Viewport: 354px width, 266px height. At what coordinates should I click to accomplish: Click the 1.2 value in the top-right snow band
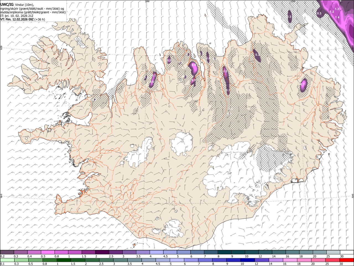coord(332,12)
